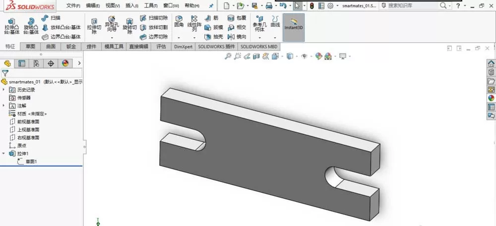Screen dimensions: 496x226
Task: Open the 参考几何体 reference geometry tool
Action: [260, 23]
